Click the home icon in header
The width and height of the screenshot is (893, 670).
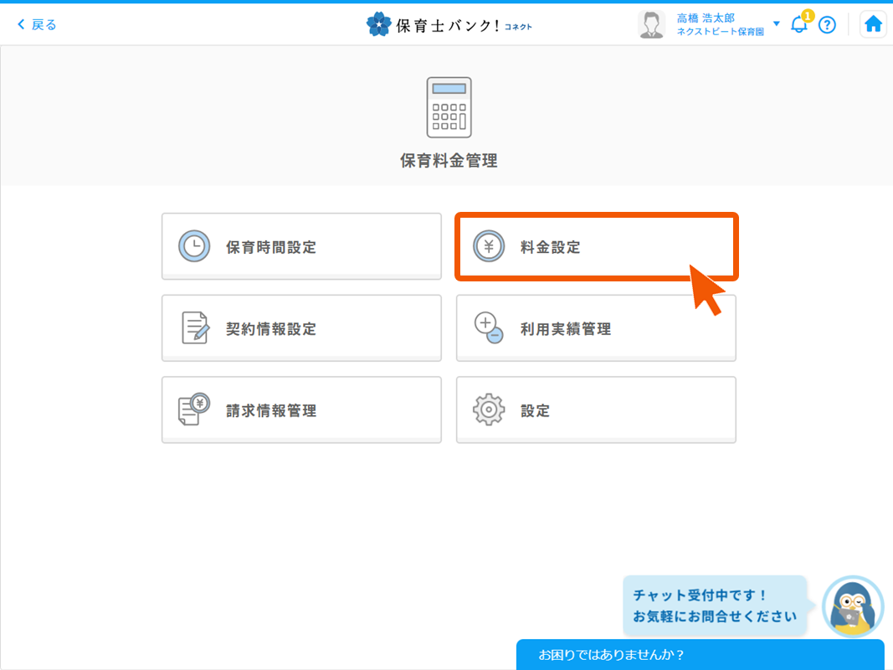click(x=873, y=24)
